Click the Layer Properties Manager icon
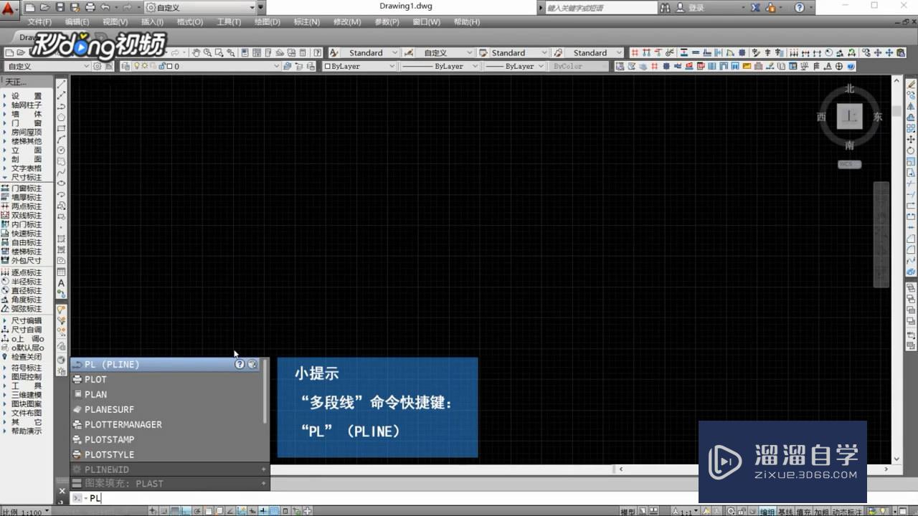The height and width of the screenshot is (516, 918). [126, 66]
